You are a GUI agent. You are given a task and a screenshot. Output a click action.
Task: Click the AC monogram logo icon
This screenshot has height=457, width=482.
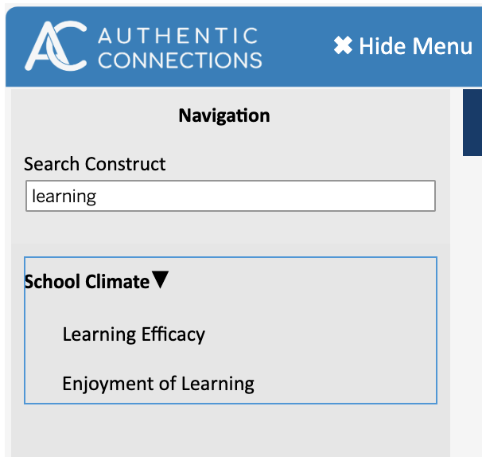tap(56, 45)
